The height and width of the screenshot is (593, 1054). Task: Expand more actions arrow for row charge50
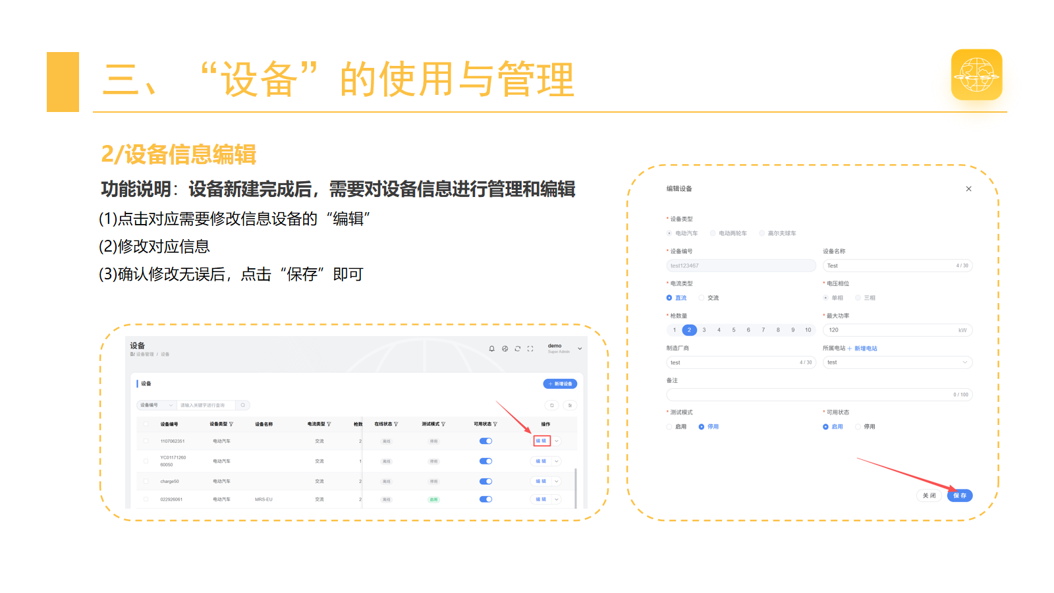click(x=557, y=482)
